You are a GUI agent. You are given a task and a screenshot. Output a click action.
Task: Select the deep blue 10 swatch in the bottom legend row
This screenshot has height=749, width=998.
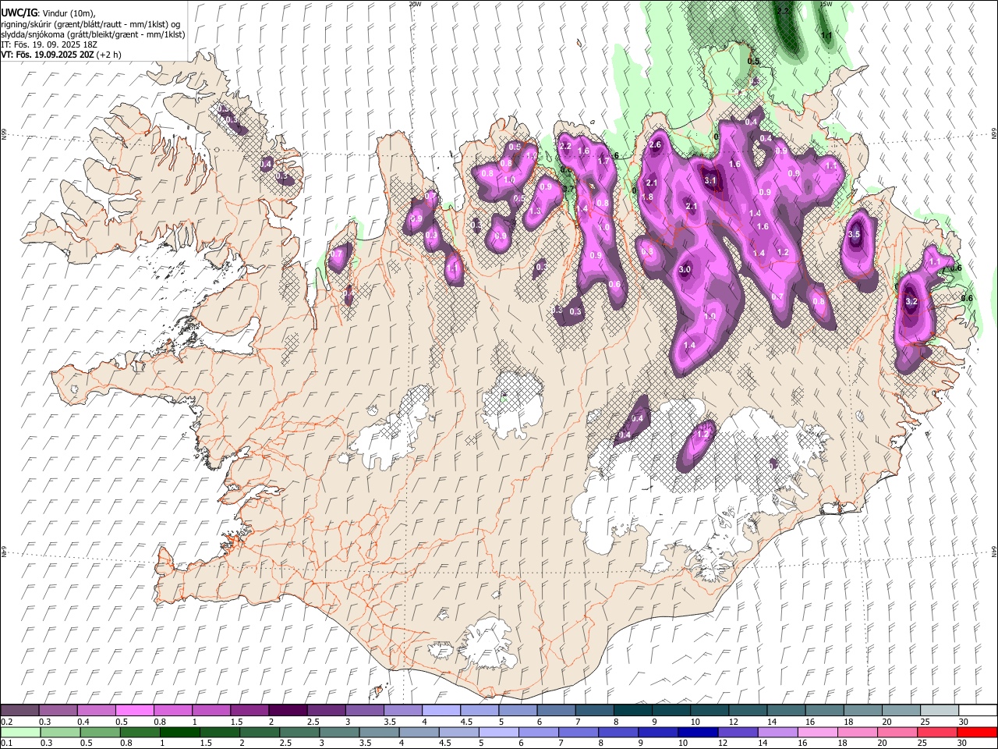(697, 732)
